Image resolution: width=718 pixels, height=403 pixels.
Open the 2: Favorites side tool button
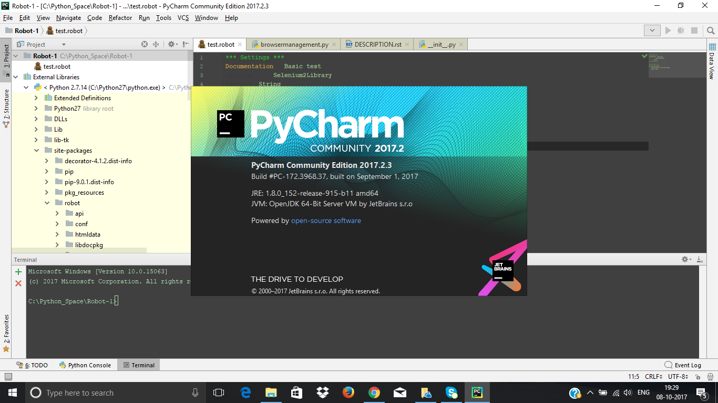[6, 333]
